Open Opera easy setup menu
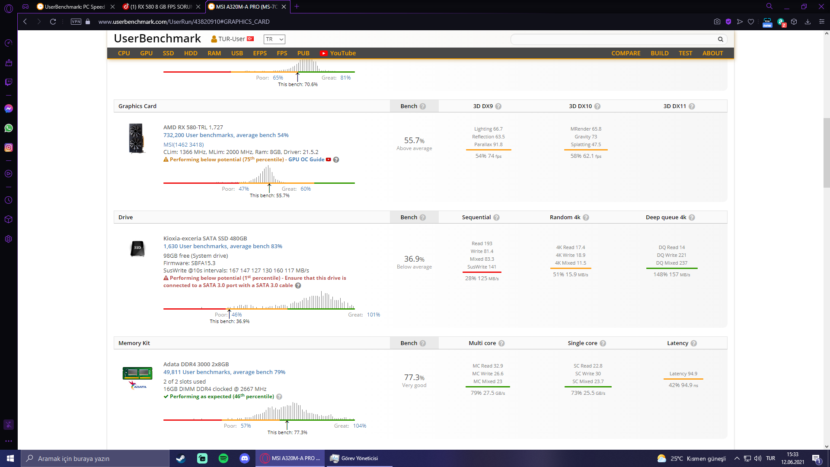 coord(821,22)
